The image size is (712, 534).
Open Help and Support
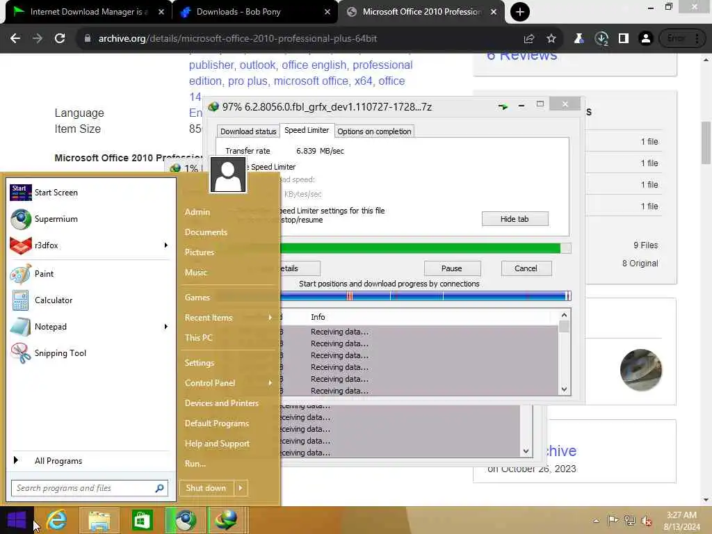coord(217,444)
